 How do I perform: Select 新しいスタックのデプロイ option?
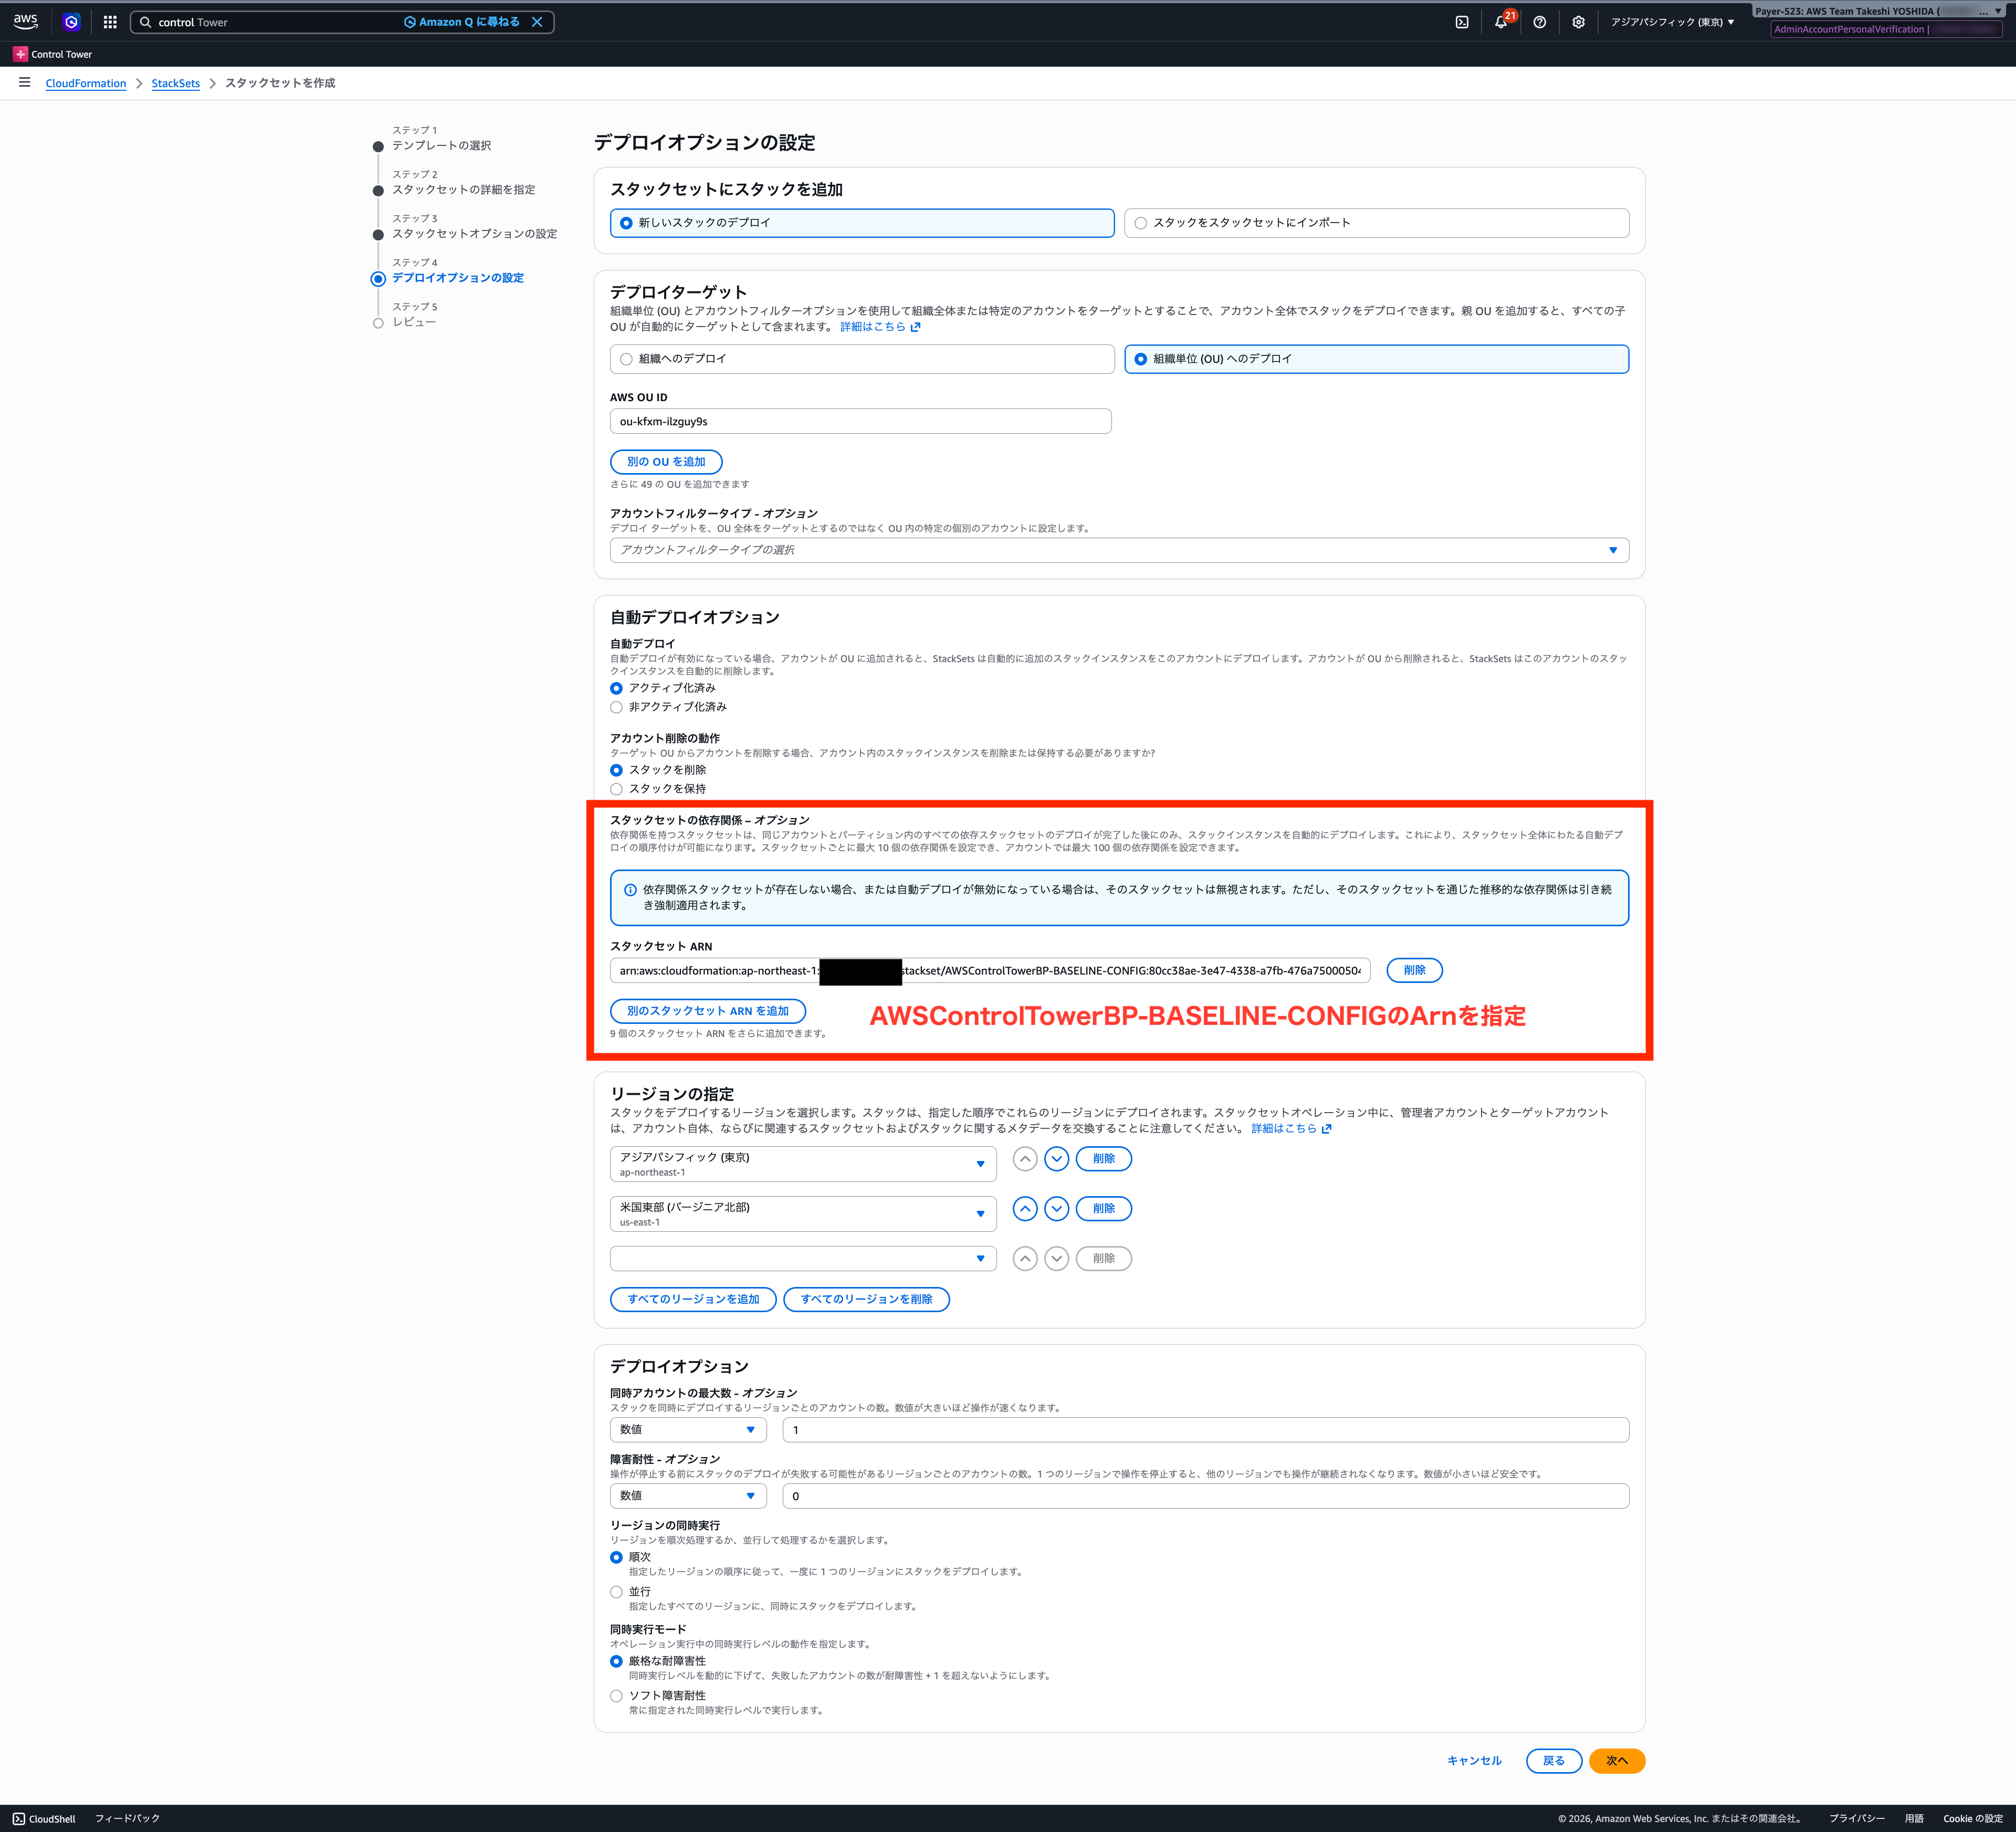coord(862,223)
